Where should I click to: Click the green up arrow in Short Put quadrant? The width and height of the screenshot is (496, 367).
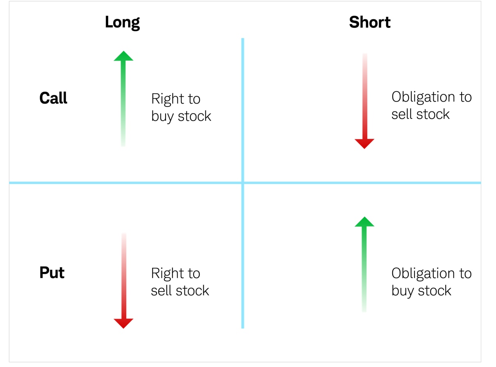(364, 262)
